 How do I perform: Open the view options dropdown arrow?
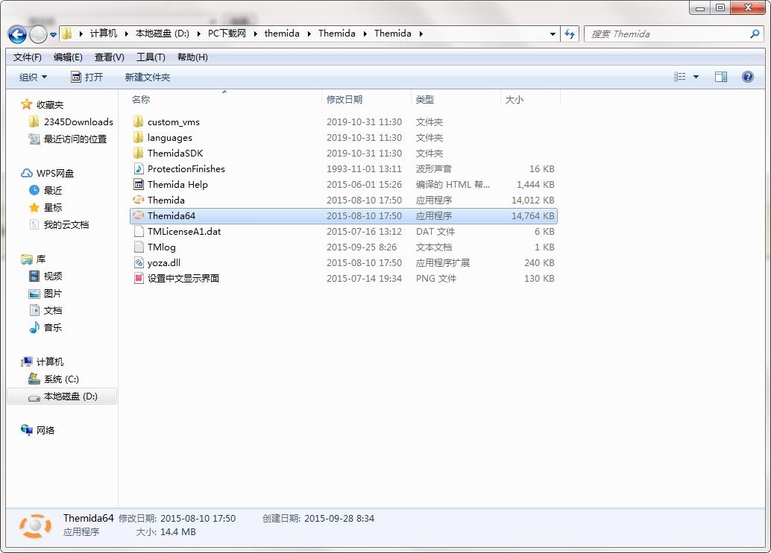[696, 77]
